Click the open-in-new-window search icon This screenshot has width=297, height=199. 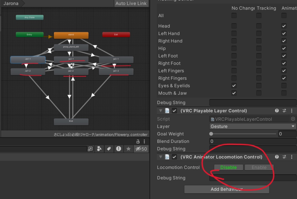click(x=90, y=149)
